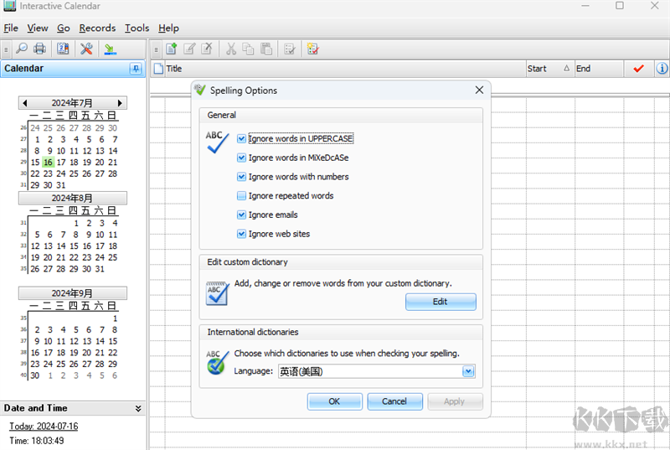
Task: Pin the Calendar panel with pushpin icon
Action: click(x=136, y=69)
